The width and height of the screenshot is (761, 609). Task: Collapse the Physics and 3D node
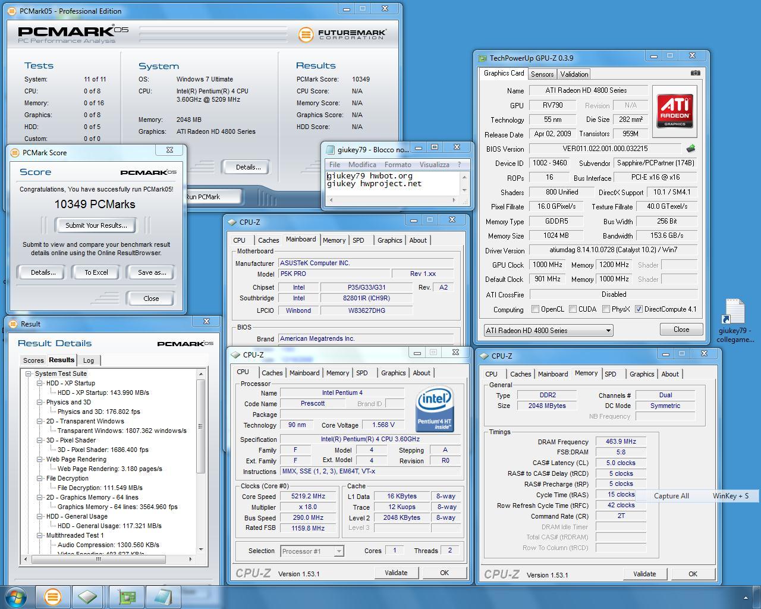40,402
